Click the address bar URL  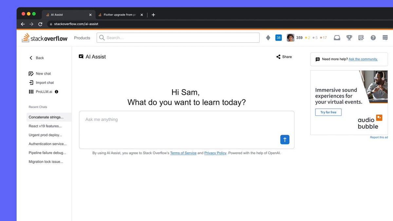pos(76,24)
